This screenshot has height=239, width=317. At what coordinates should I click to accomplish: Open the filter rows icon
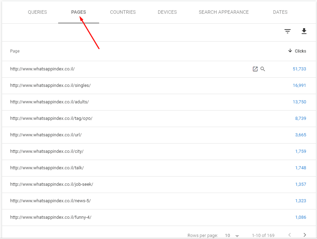point(287,31)
